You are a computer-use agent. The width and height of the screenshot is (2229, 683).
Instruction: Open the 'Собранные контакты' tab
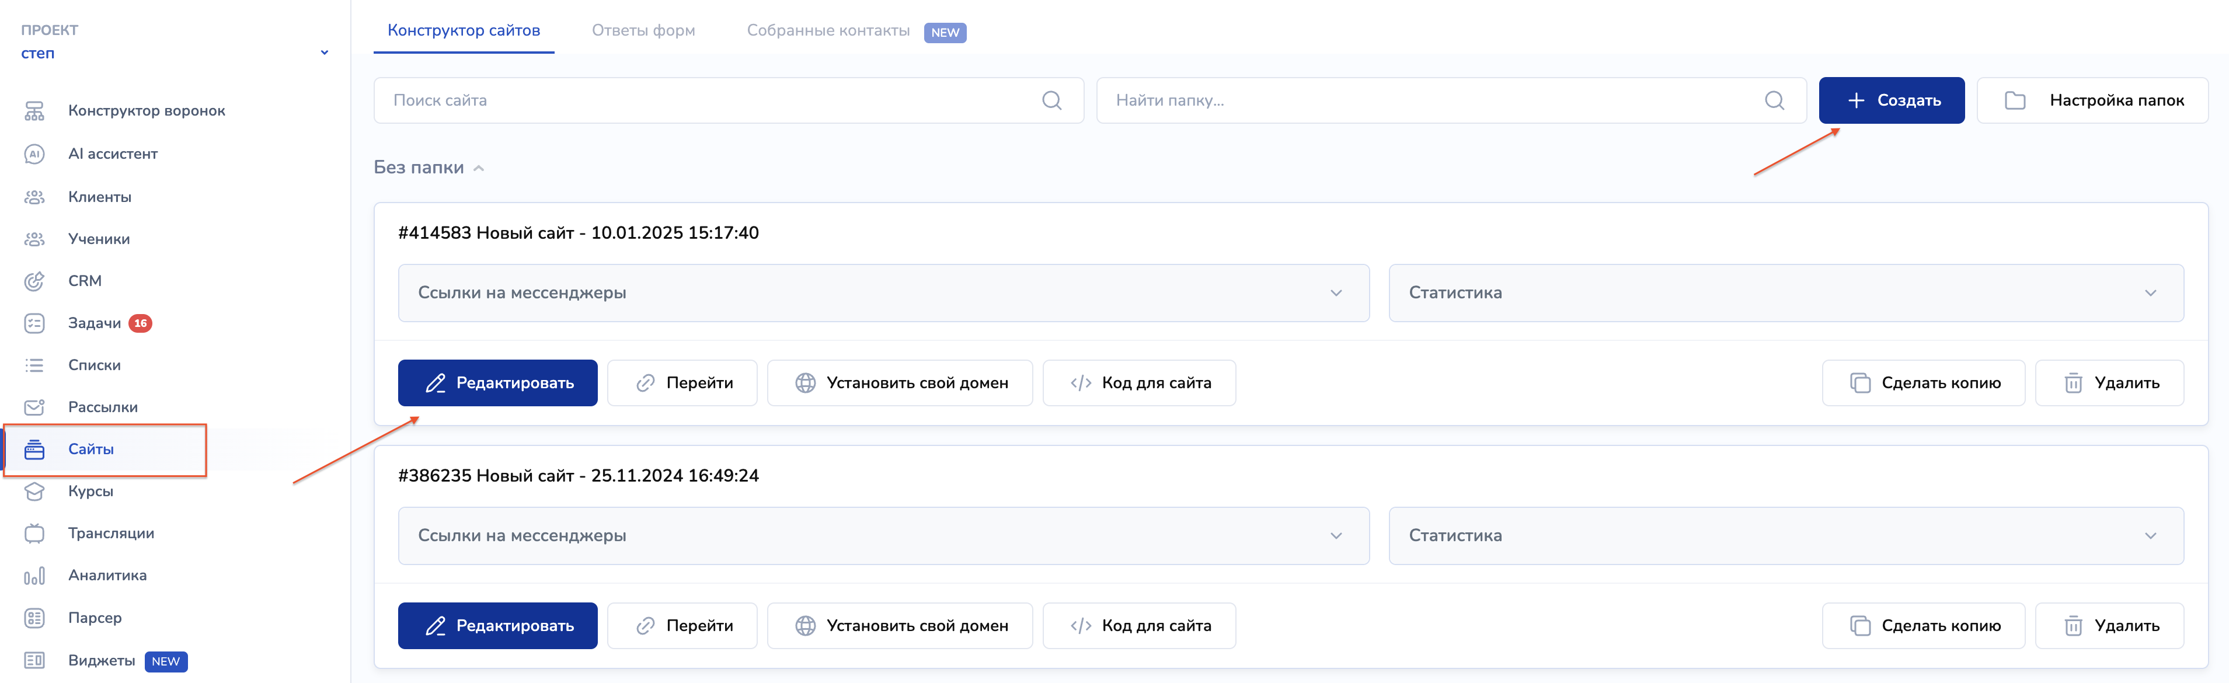pos(828,30)
